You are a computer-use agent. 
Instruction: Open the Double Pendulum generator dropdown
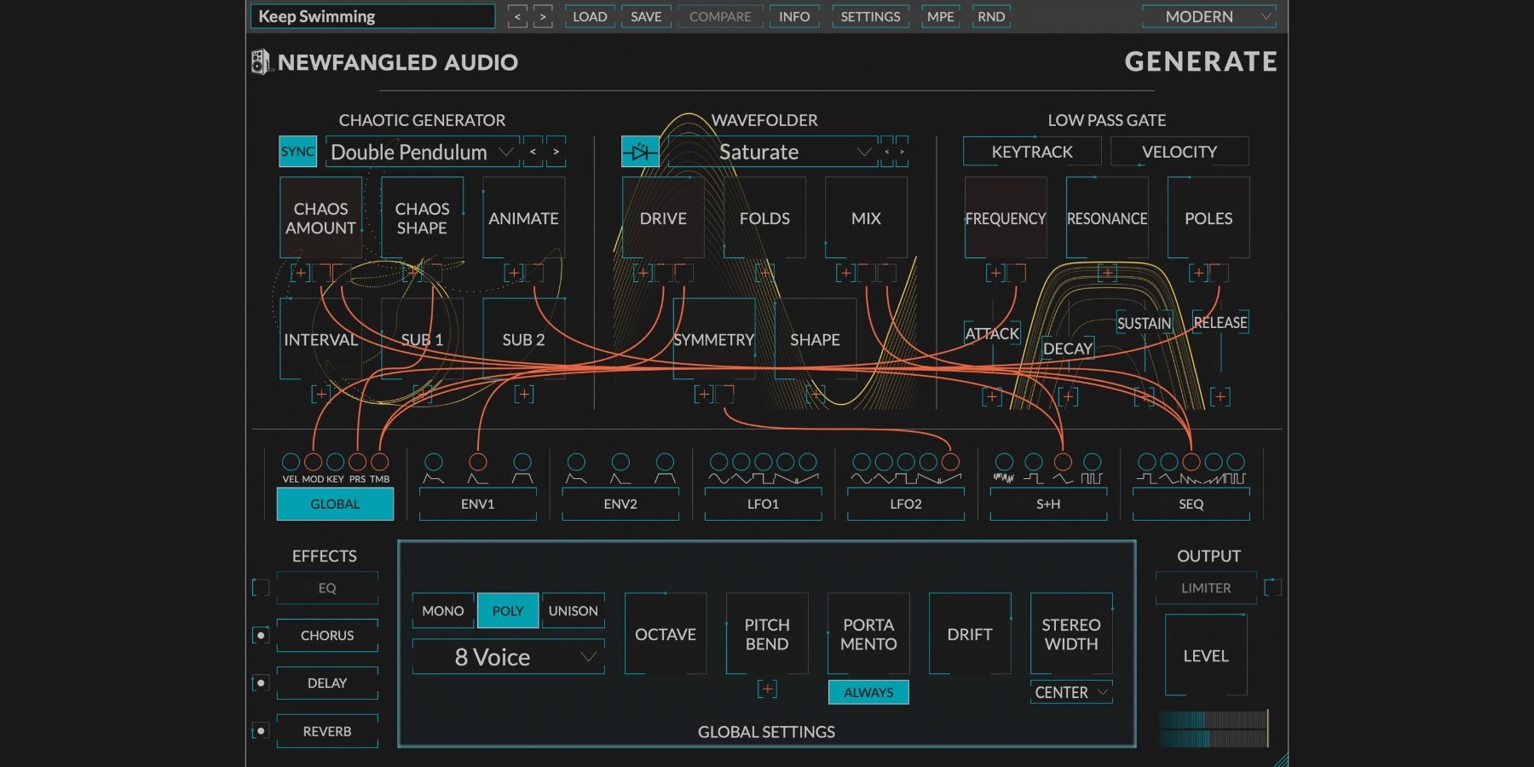(x=423, y=152)
